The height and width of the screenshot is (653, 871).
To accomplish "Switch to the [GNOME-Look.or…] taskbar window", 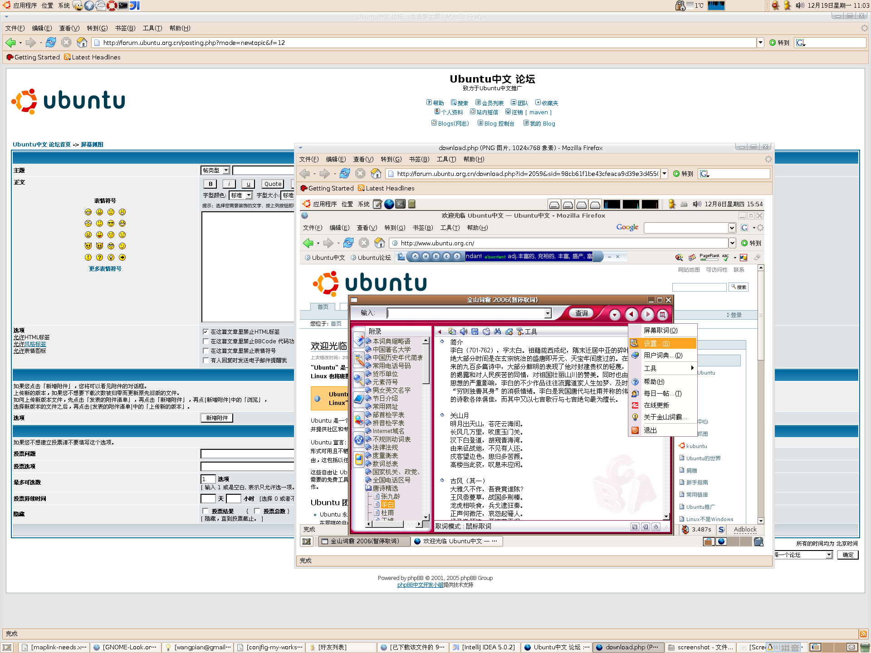I will click(125, 648).
